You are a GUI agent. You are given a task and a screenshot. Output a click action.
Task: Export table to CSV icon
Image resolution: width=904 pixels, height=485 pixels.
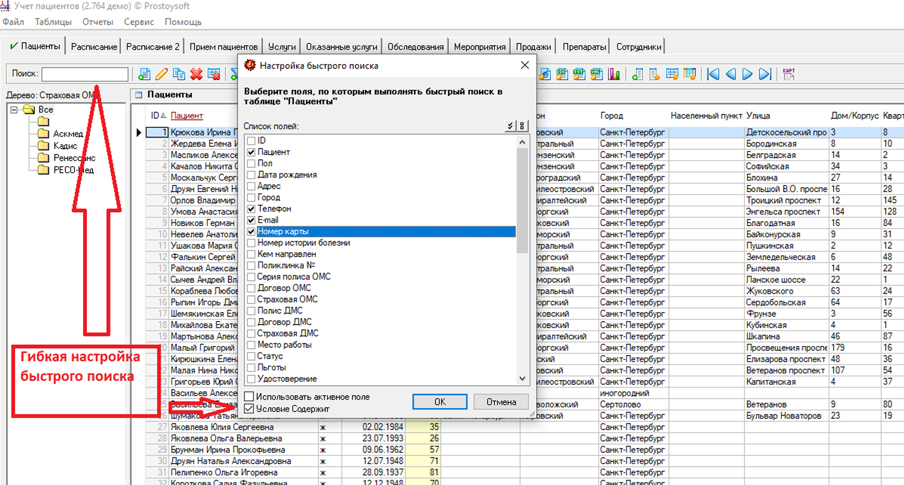tap(562, 74)
